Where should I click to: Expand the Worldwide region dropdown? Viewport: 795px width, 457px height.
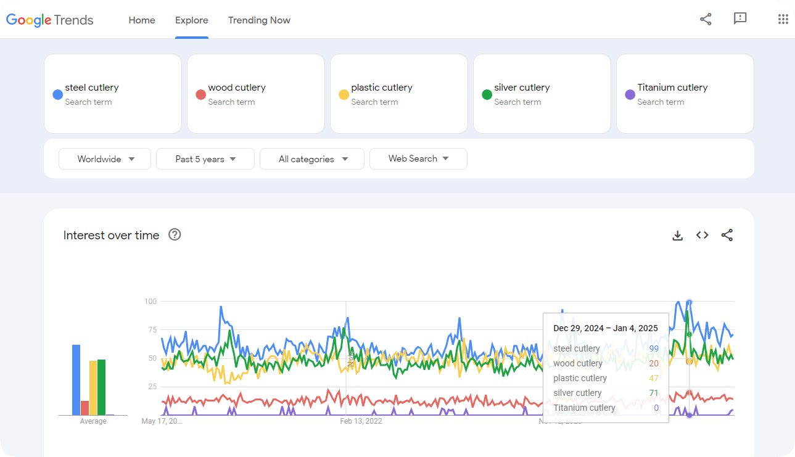coord(105,159)
